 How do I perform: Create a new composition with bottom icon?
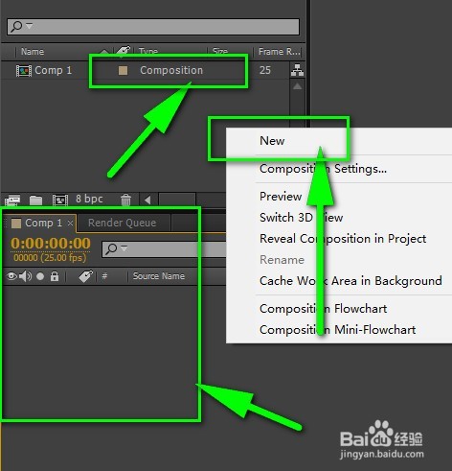[x=60, y=200]
